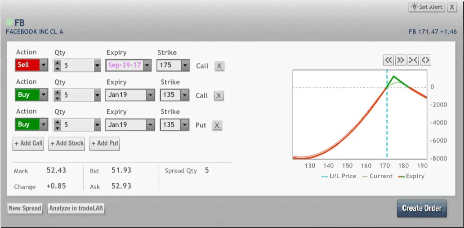464x228 pixels.
Task: Click the Bid value 51.93
Action: [x=121, y=171]
